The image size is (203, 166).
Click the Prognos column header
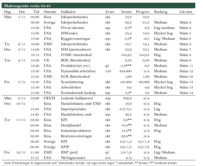pos(143,12)
